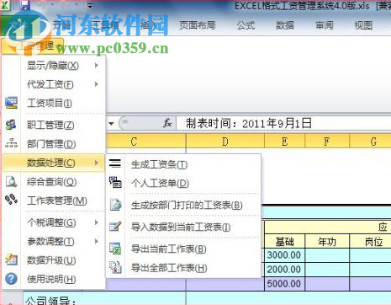
Task: Click the 年功 header cell
Action: coord(327,241)
